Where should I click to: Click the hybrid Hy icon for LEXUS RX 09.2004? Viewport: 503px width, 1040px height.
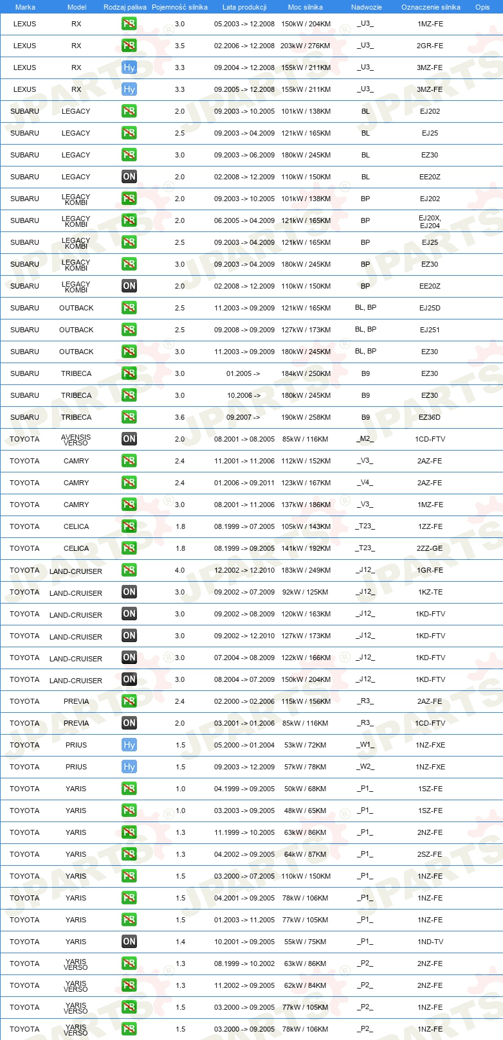[x=129, y=67]
